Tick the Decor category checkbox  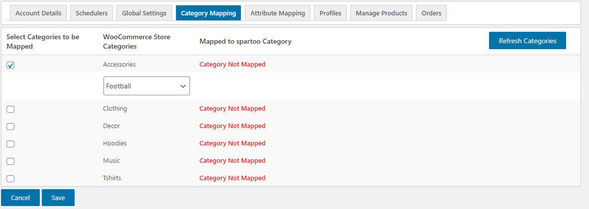10,127
